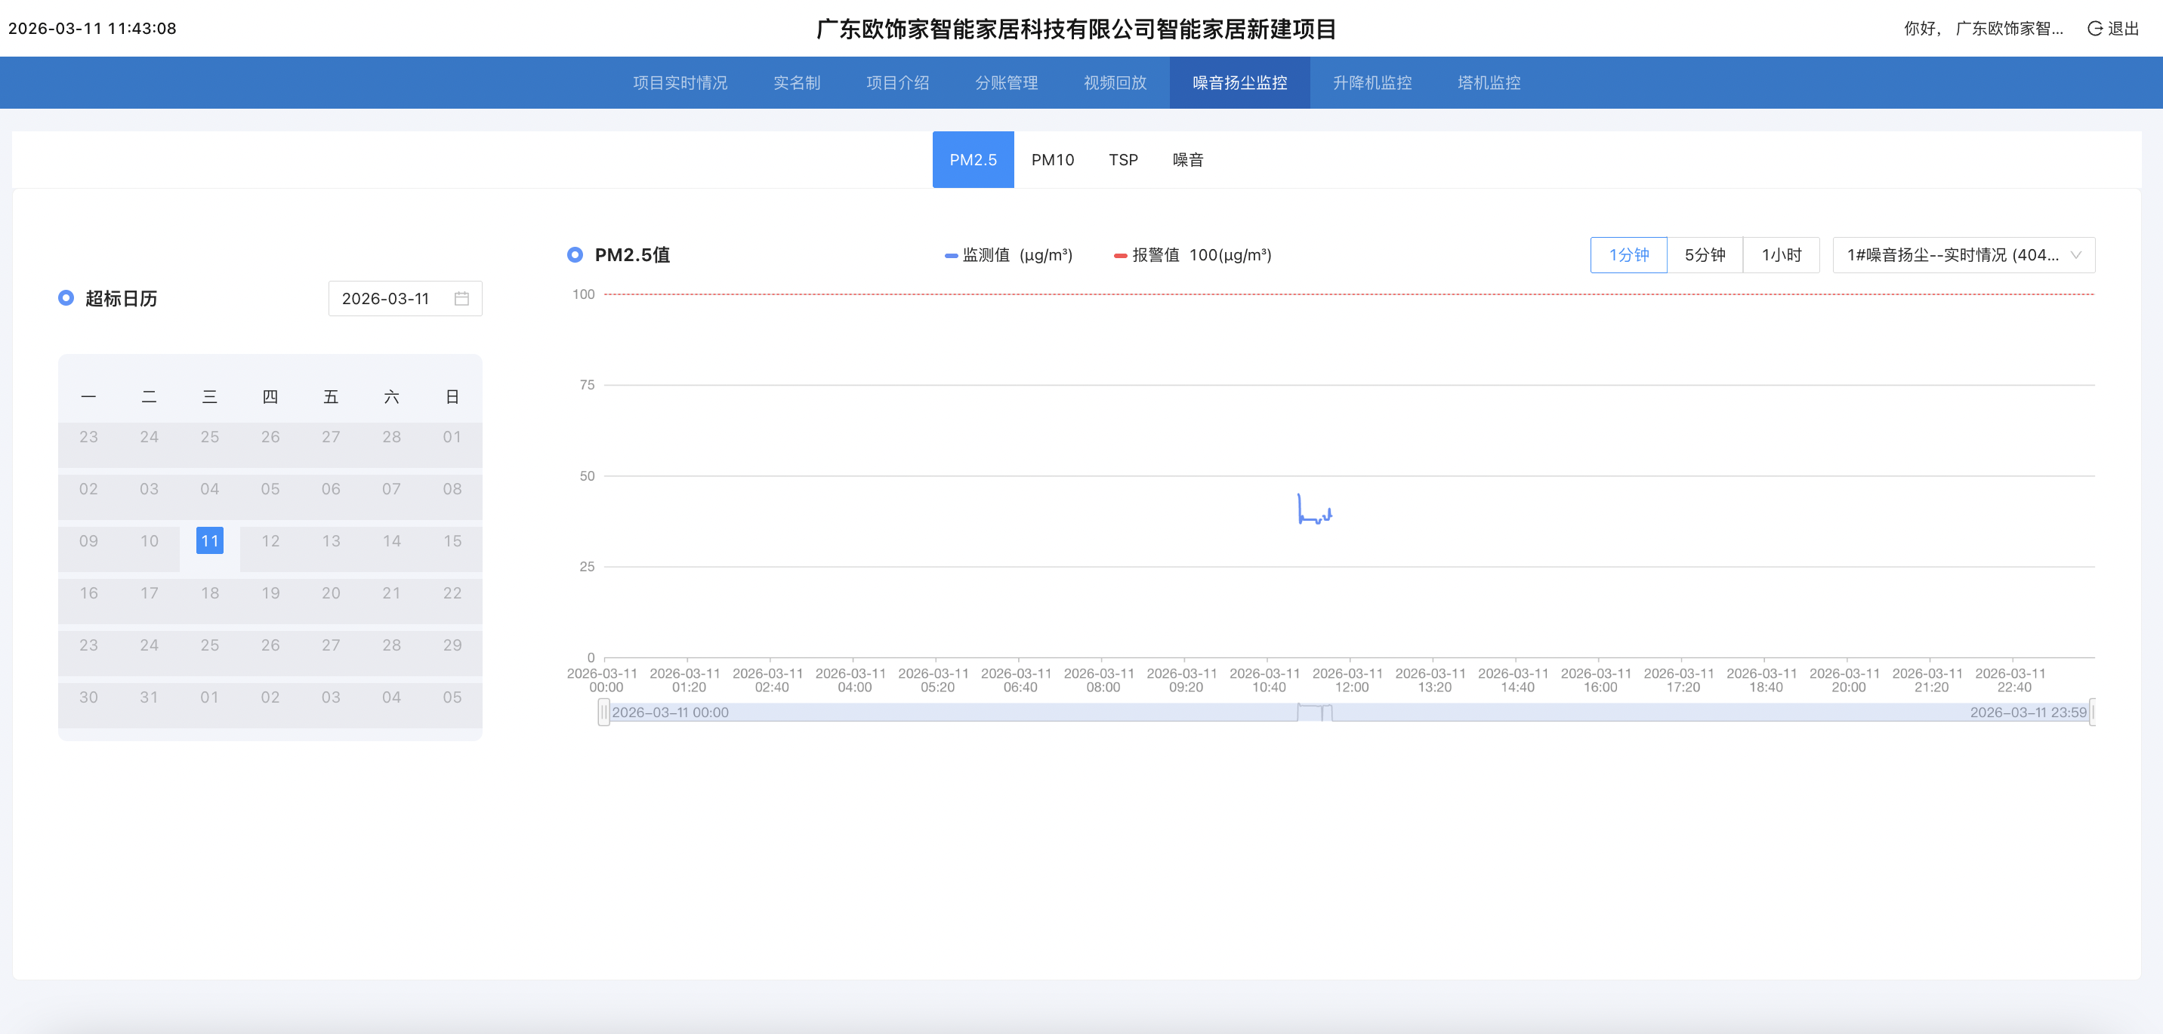
Task: Switch interval to 5分钟
Action: [x=1704, y=255]
